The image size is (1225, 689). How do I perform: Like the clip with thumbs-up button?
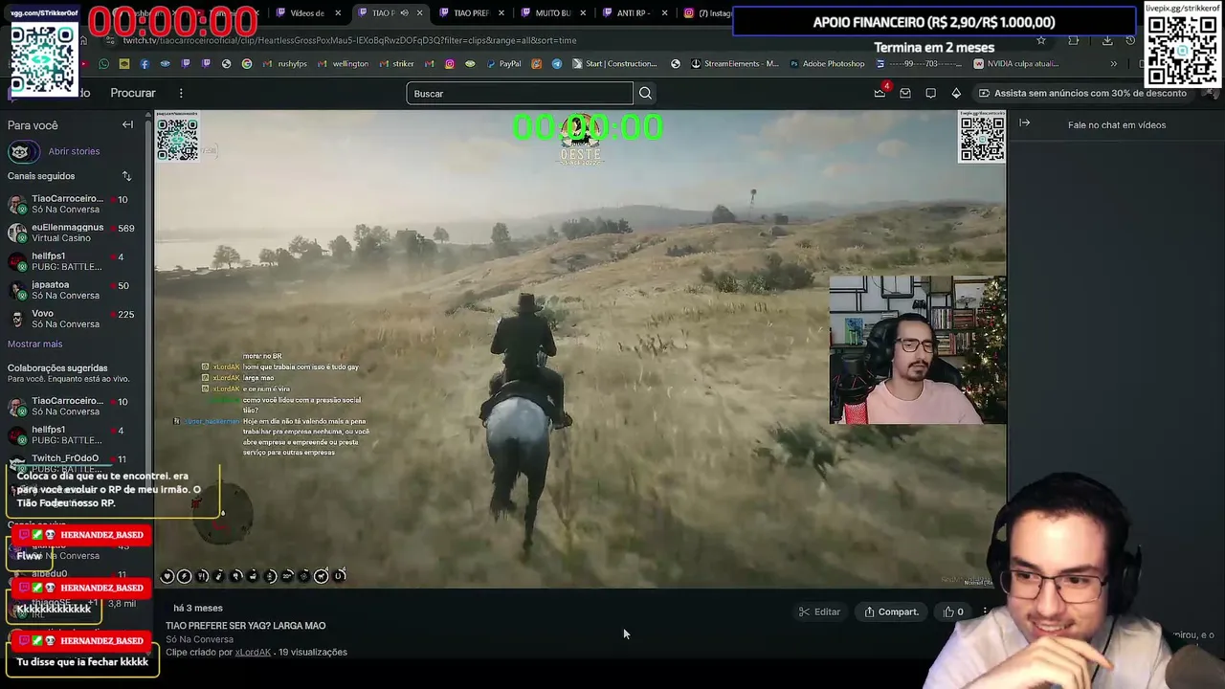[953, 611]
